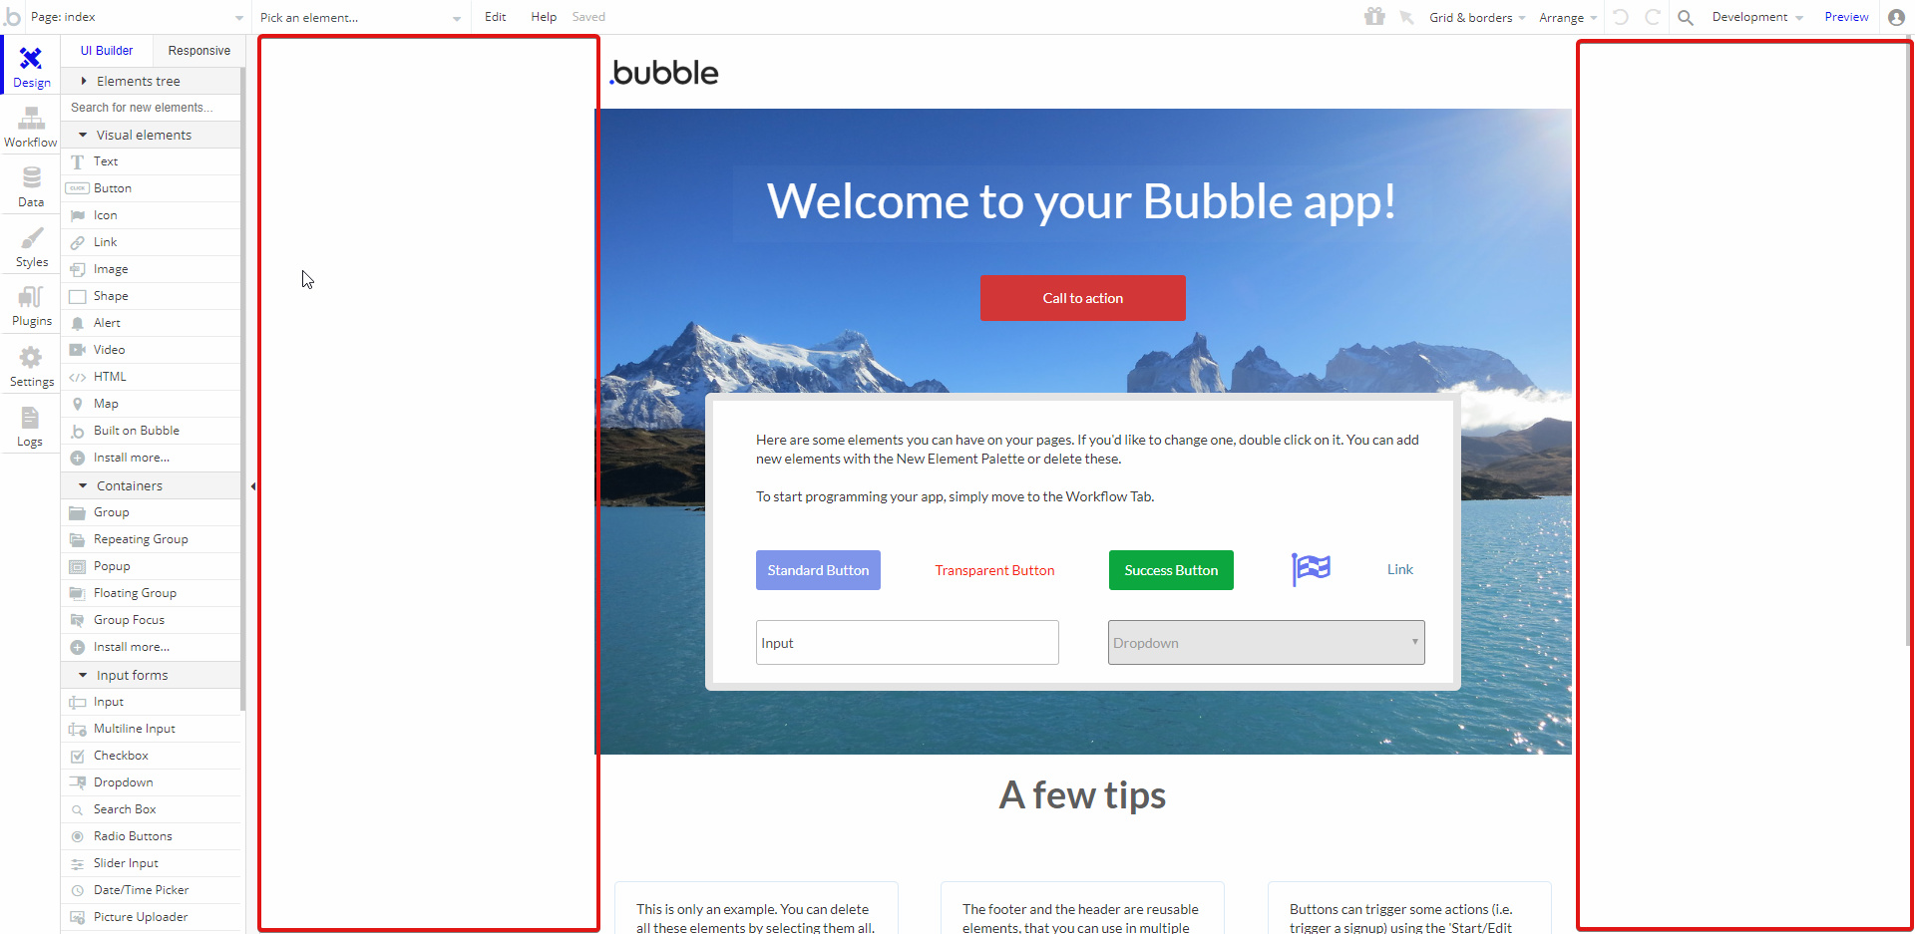Open the Logs icon in sidebar
Image resolution: width=1915 pixels, height=934 pixels.
(30, 418)
